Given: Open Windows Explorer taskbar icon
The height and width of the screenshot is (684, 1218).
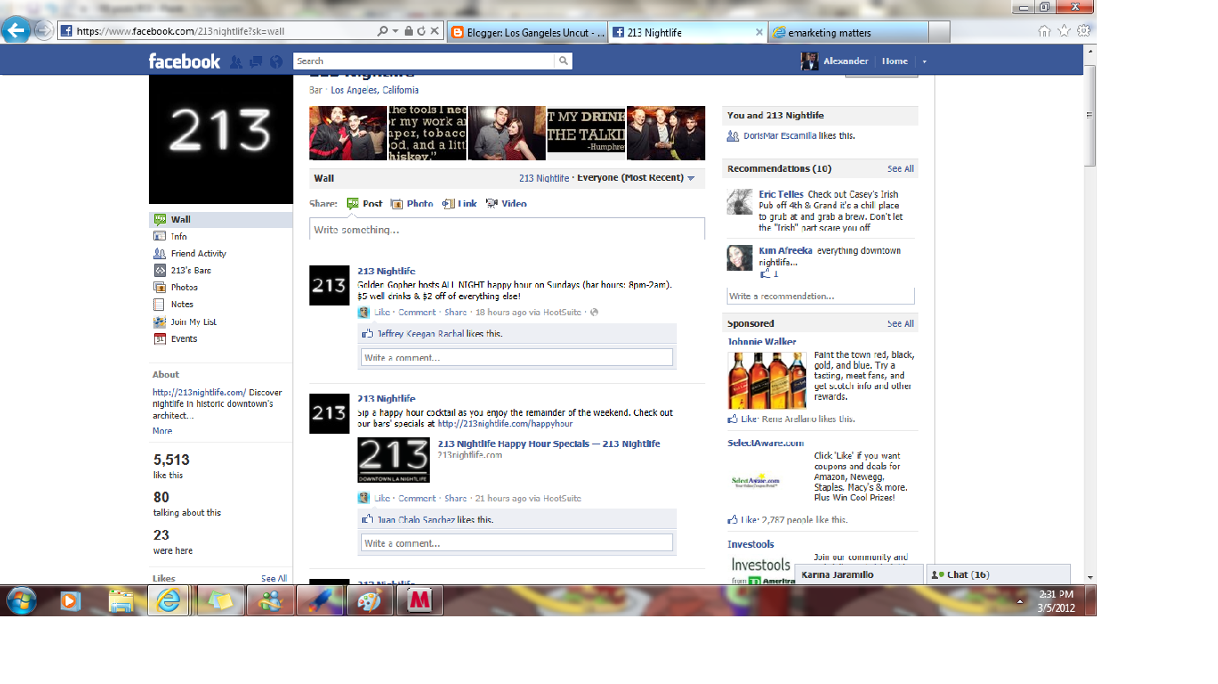Looking at the screenshot, I should pyautogui.click(x=120, y=601).
